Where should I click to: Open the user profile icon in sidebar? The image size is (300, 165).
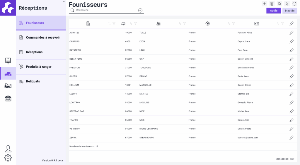(x=8, y=149)
